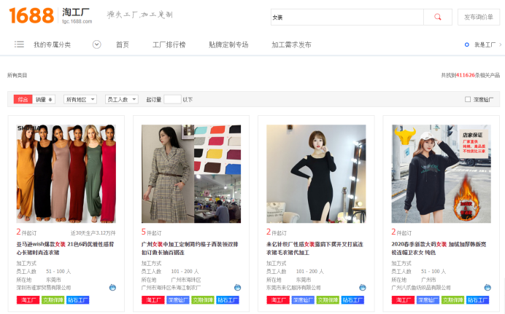Open the 贴牌定制专场 nav item

point(228,44)
